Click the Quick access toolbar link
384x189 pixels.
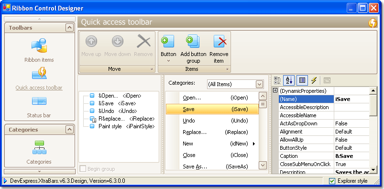tap(39, 88)
